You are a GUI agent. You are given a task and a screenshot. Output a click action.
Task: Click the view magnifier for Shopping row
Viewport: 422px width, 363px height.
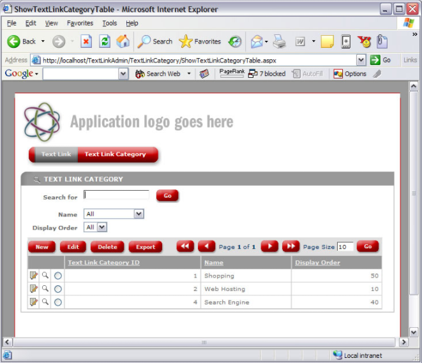(45, 276)
